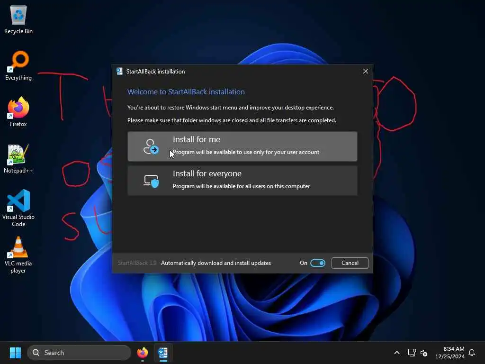Select the VLC media player shortcut
Screen dimensions: 485x364
point(18,255)
